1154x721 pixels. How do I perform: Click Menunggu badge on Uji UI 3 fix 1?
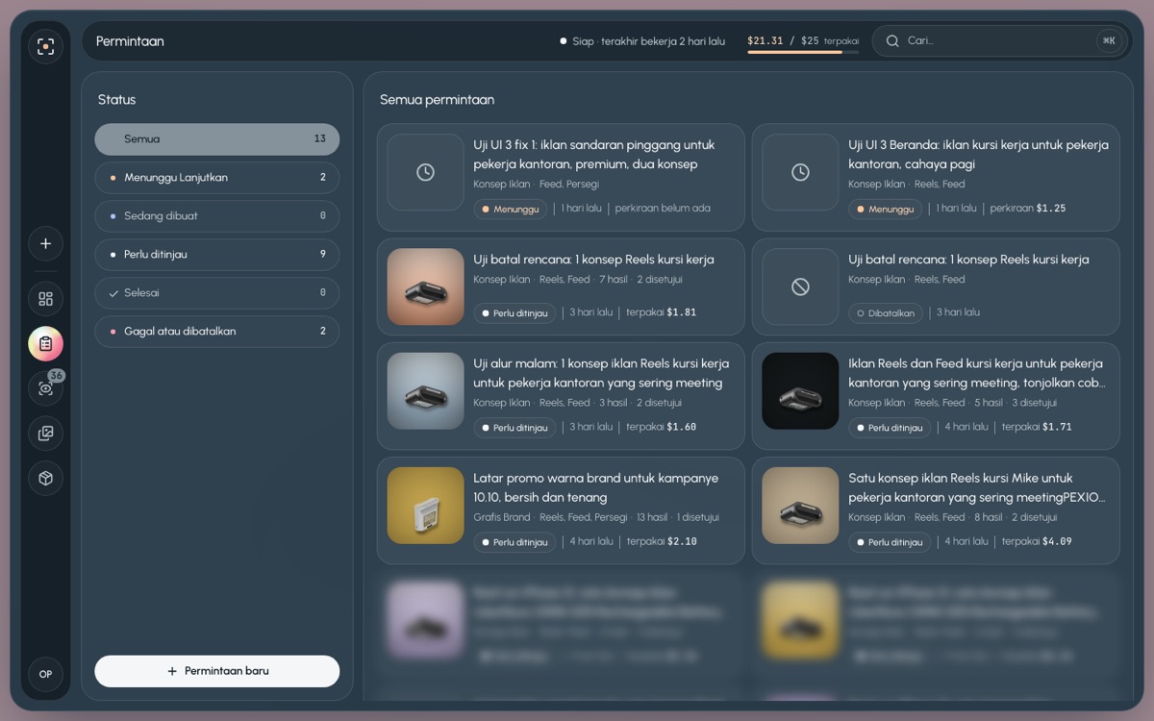pos(510,209)
